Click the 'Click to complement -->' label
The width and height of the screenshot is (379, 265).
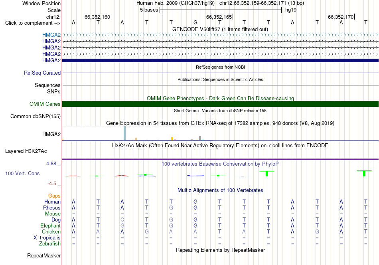click(x=33, y=23)
